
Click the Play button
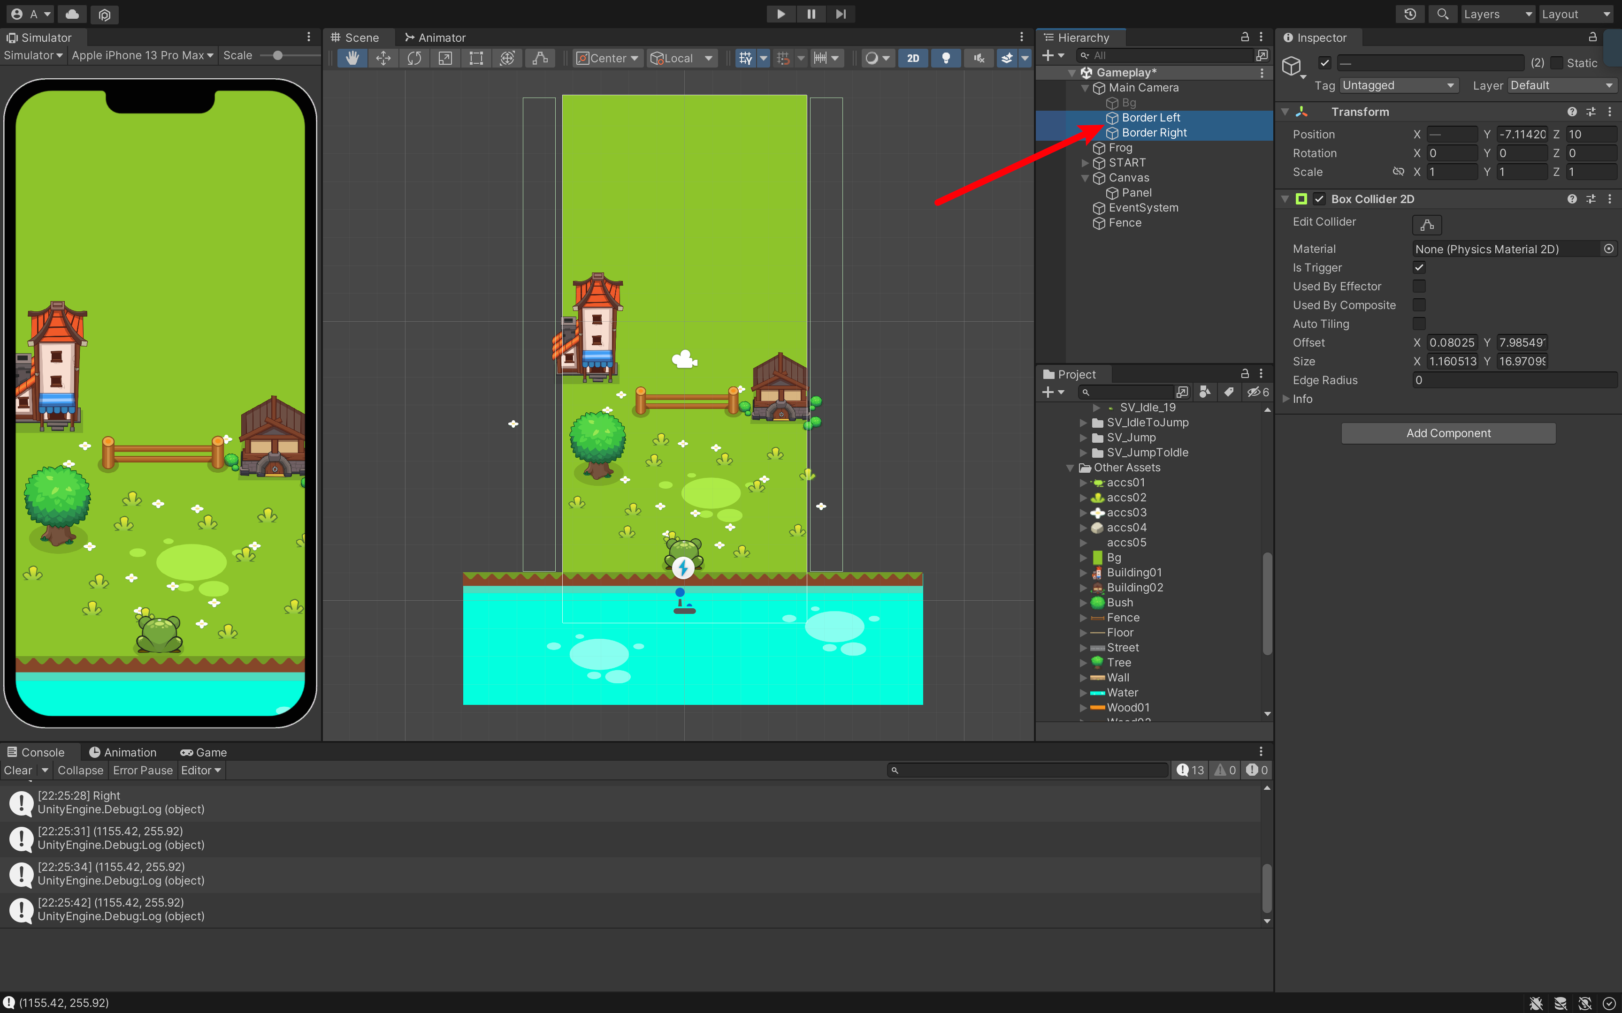[x=781, y=14]
